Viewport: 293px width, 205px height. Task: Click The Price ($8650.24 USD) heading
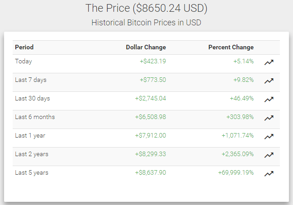tap(146, 9)
